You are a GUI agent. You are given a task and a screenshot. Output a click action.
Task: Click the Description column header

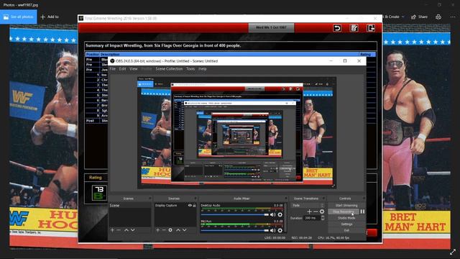pyautogui.click(x=229, y=55)
